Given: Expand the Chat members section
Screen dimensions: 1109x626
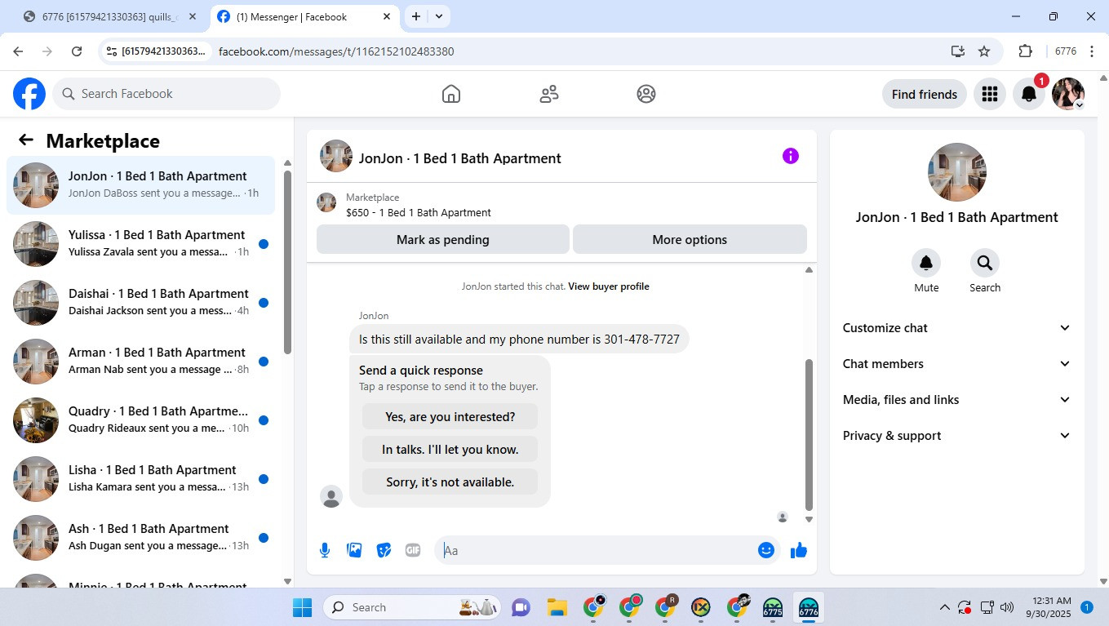Looking at the screenshot, I should pos(957,364).
